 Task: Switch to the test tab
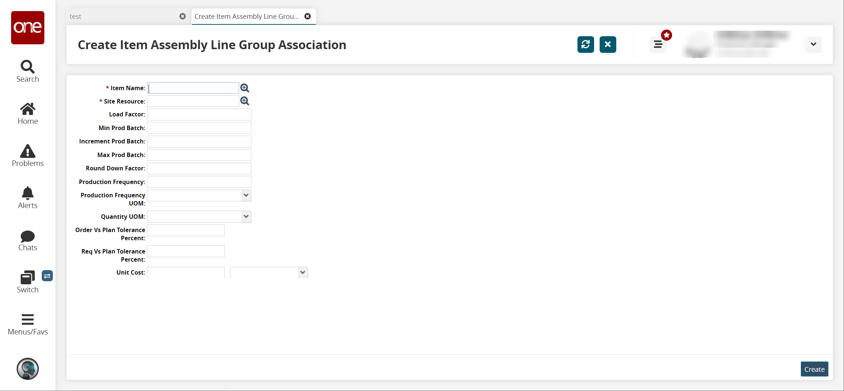pos(122,17)
